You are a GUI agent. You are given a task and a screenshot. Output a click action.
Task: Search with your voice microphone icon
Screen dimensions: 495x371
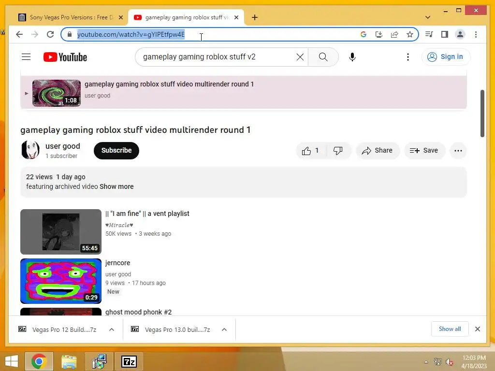point(352,57)
